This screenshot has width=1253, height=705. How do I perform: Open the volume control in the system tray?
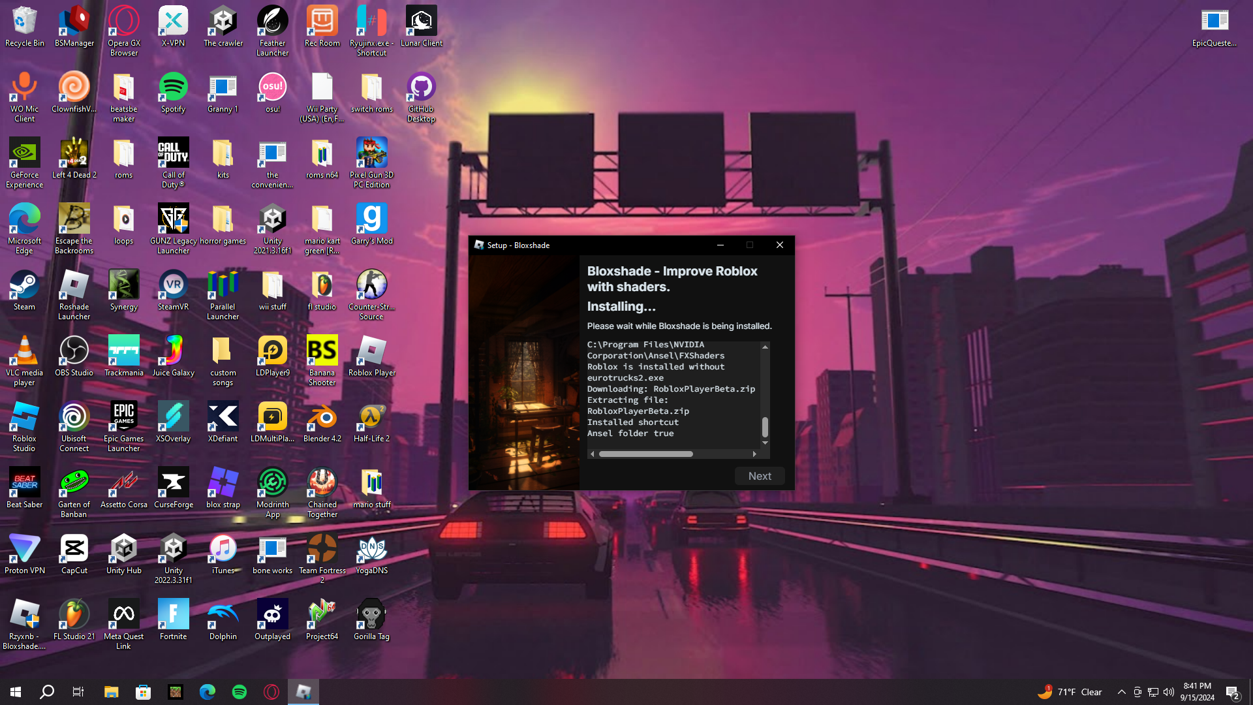(1168, 692)
